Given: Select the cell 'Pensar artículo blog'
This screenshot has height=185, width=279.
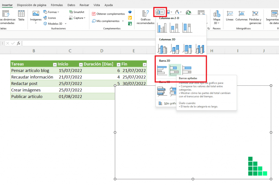Looking at the screenshot, I should [x=34, y=70].
